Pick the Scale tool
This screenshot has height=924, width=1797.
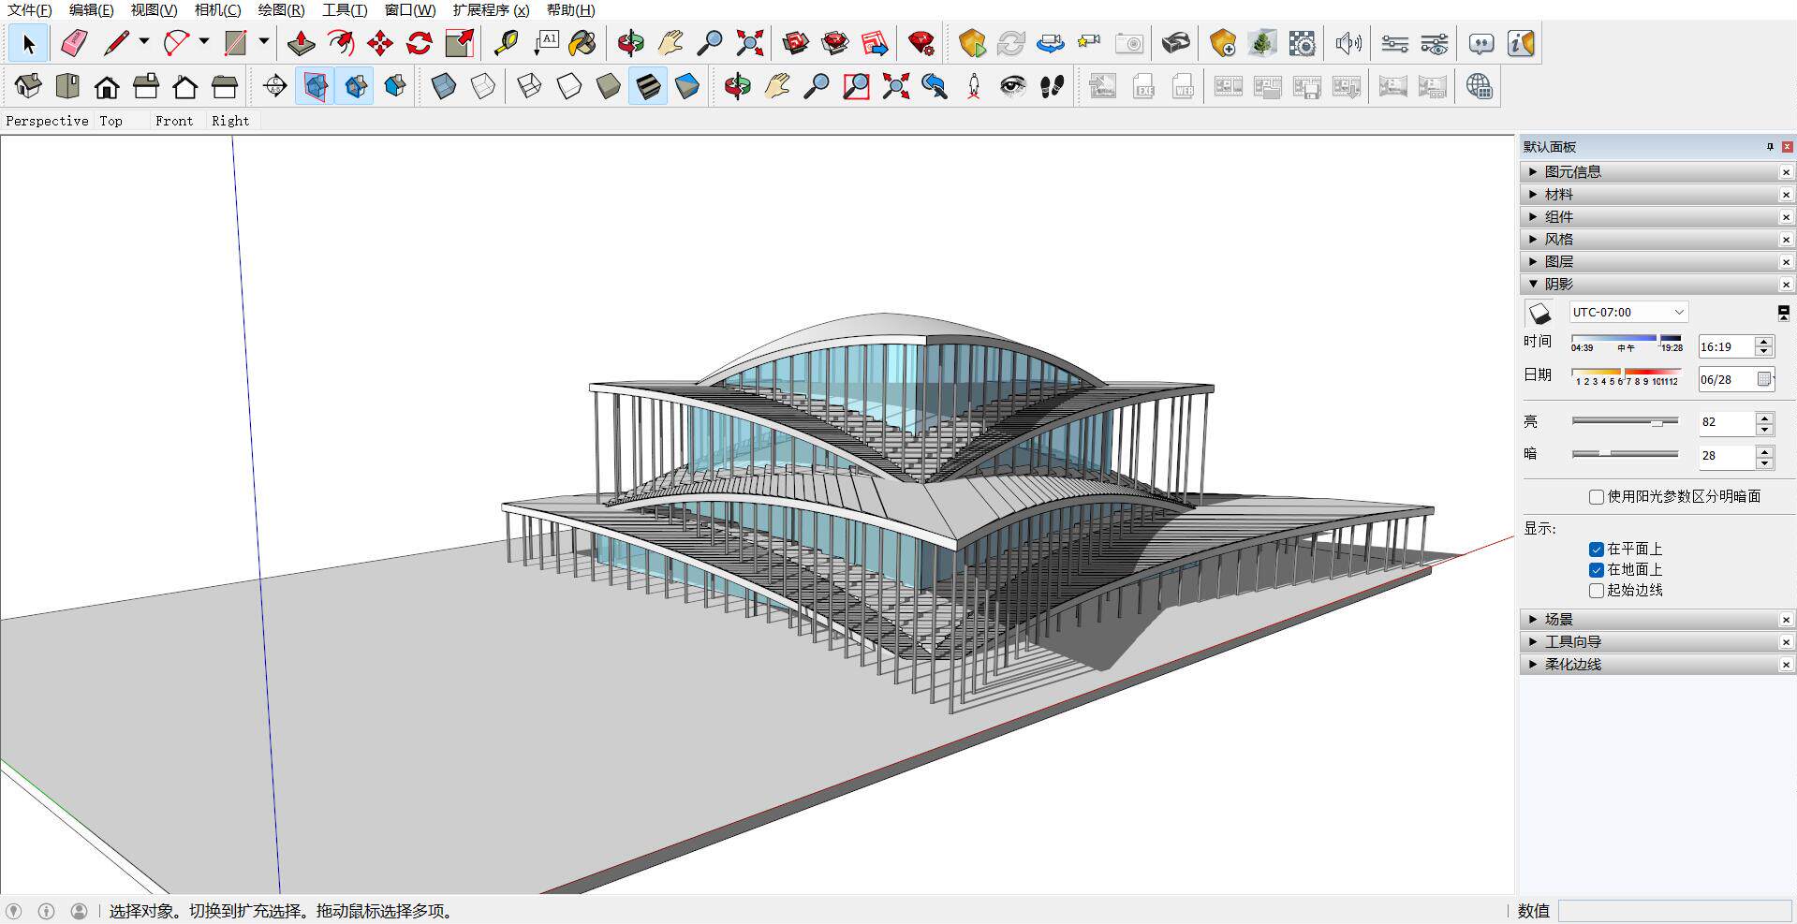tap(459, 43)
